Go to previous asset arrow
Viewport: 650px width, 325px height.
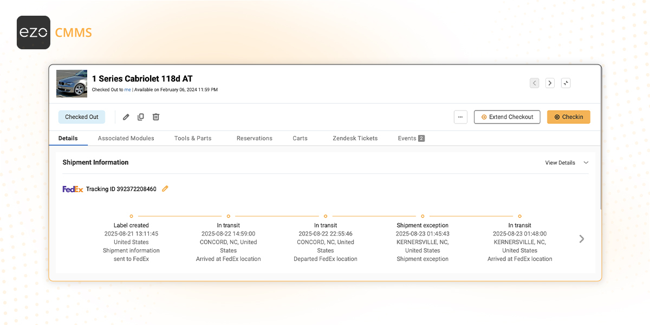(535, 83)
